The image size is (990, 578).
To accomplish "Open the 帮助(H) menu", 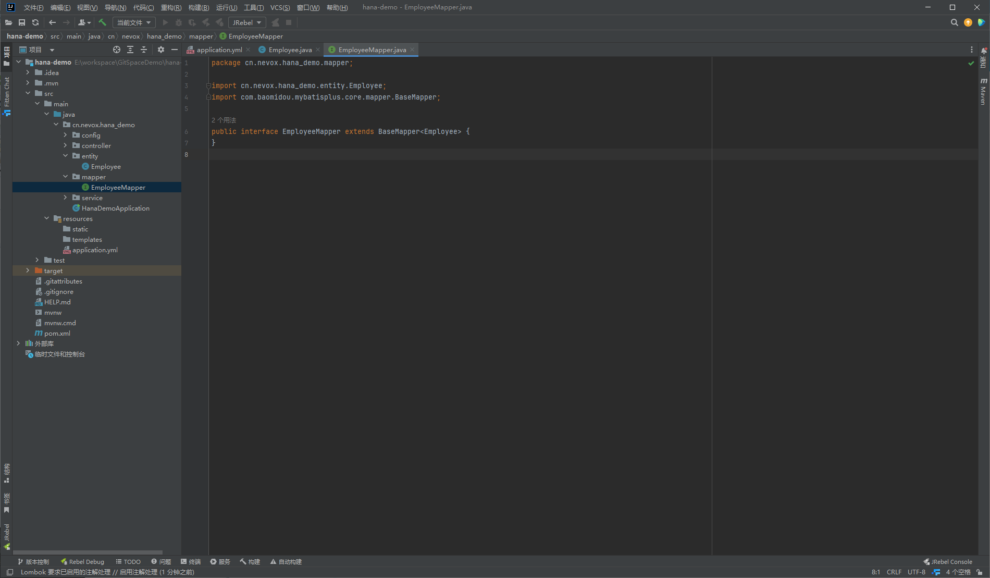I will coord(337,7).
